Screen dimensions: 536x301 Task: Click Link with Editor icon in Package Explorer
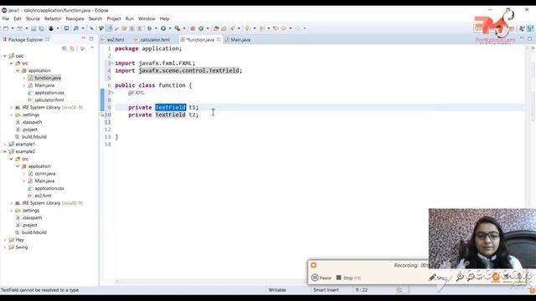click(72, 48)
